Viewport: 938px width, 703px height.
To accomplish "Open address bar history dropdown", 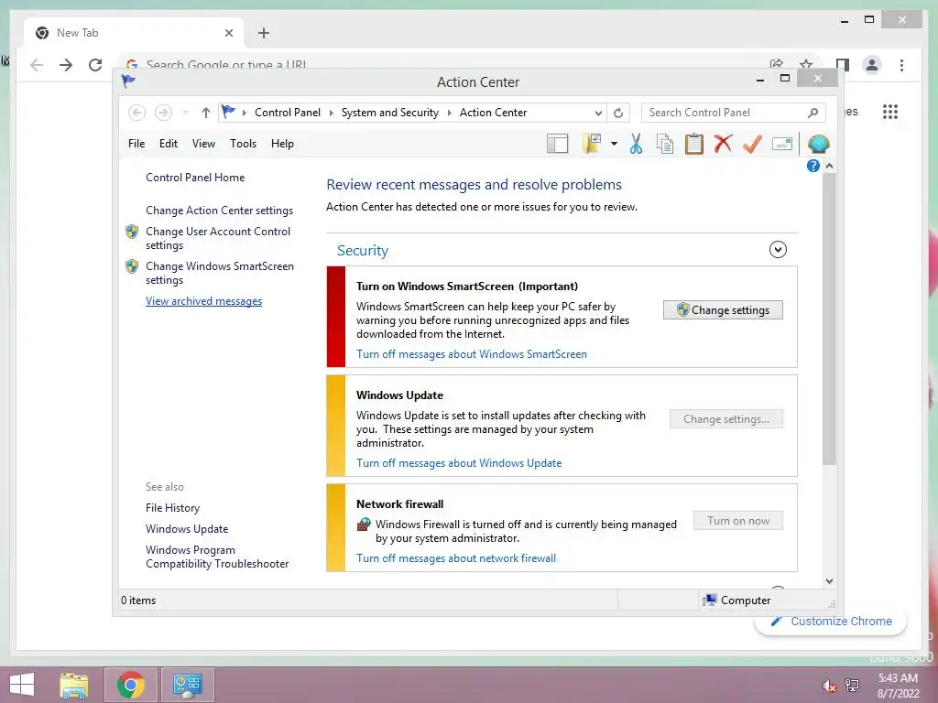I will [x=597, y=113].
